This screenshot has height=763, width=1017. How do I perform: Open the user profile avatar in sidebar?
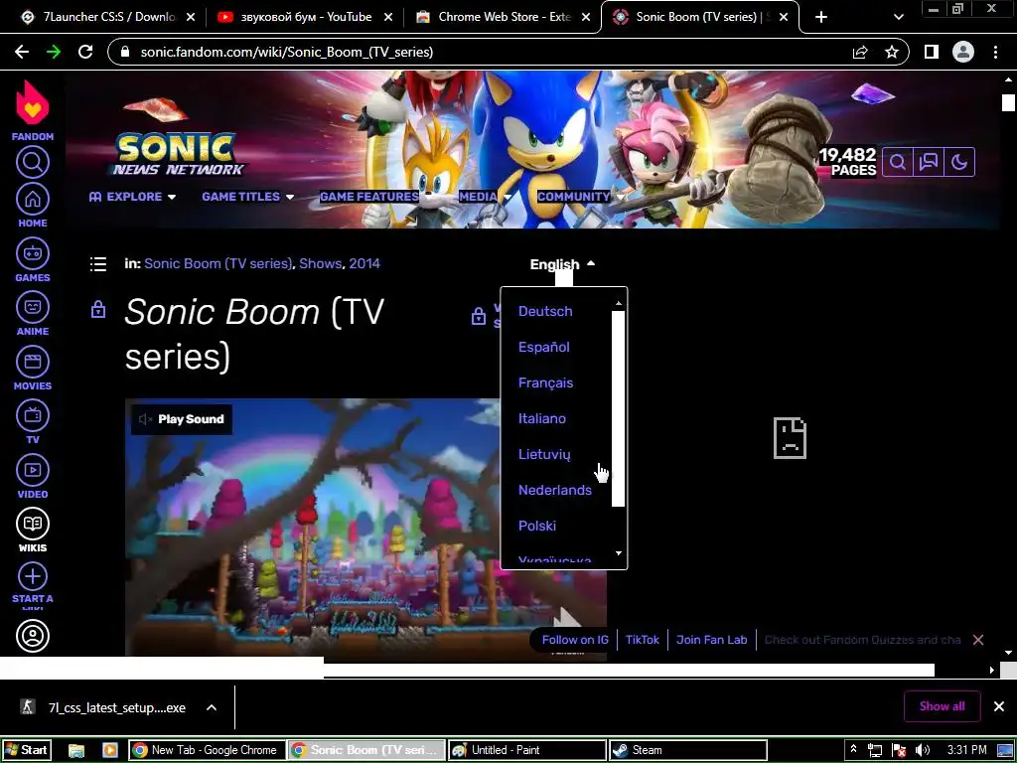pyautogui.click(x=33, y=636)
